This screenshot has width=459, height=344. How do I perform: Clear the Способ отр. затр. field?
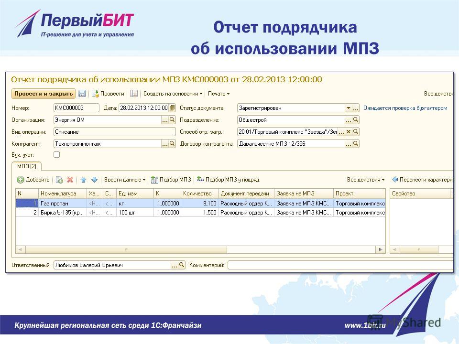coord(349,132)
